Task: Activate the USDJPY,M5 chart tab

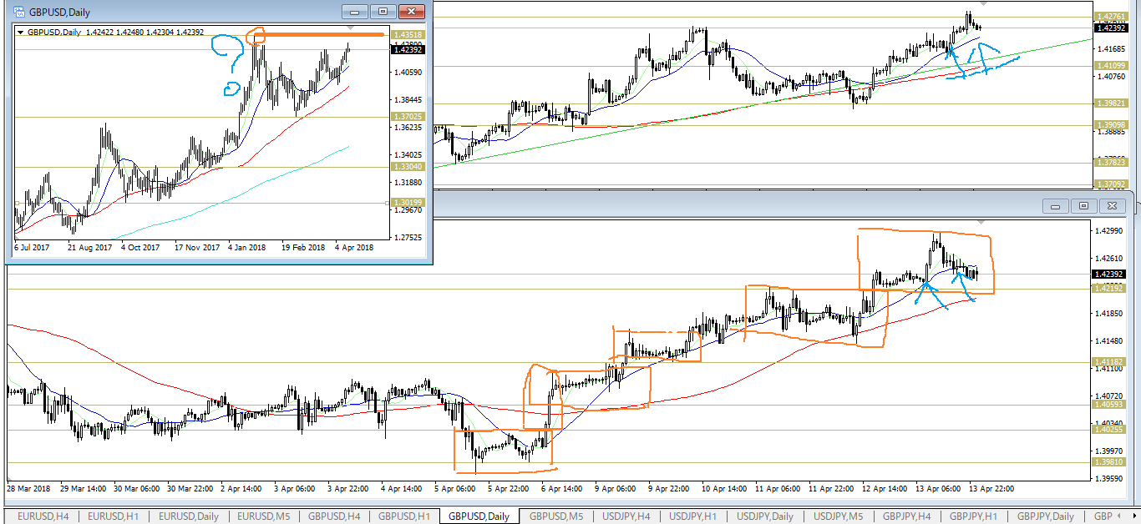Action: click(x=839, y=516)
